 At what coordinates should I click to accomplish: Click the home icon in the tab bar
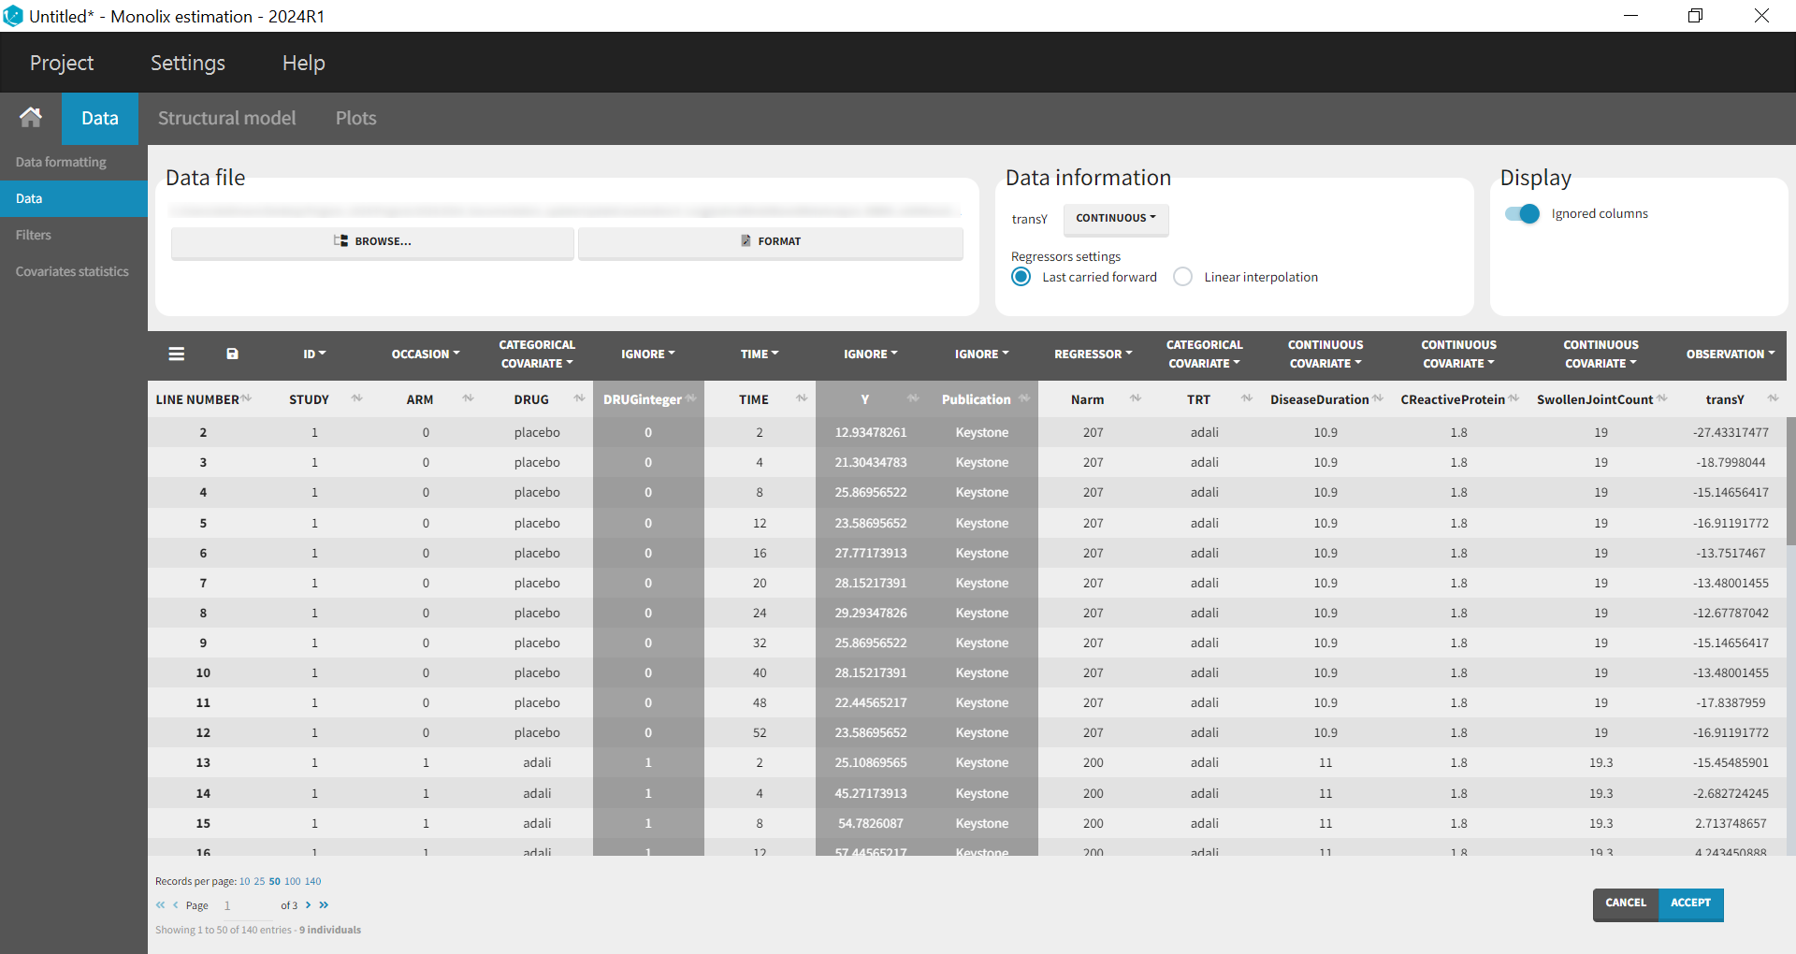31,118
